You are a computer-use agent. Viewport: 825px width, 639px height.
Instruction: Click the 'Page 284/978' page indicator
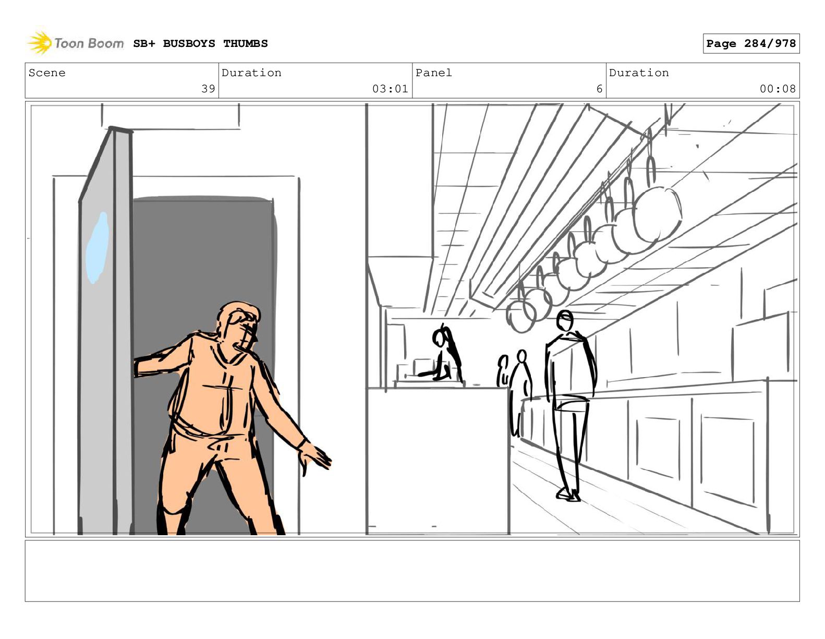(x=751, y=44)
